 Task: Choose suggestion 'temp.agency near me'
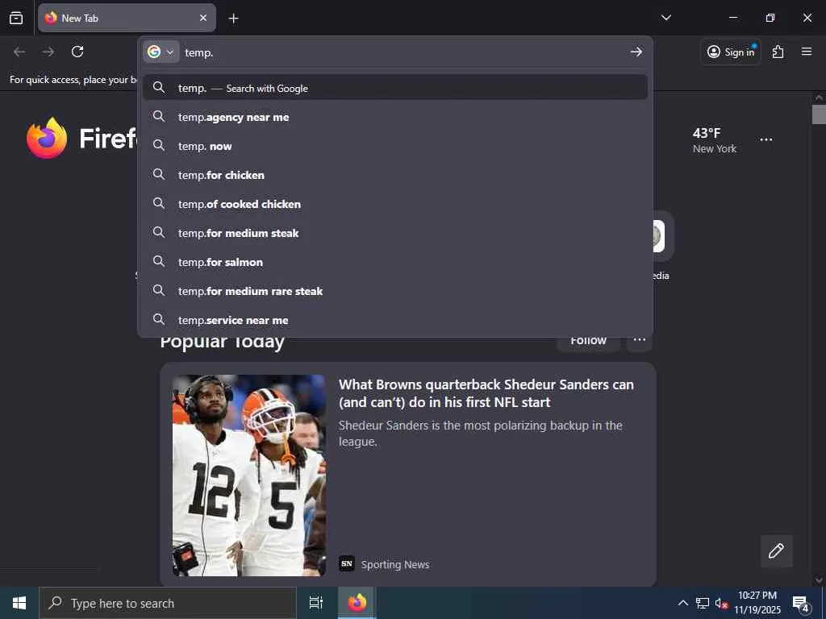click(395, 117)
